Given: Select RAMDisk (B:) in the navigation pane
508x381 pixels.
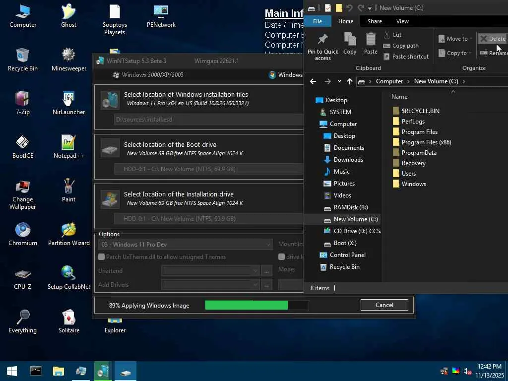Looking at the screenshot, I should (346, 207).
